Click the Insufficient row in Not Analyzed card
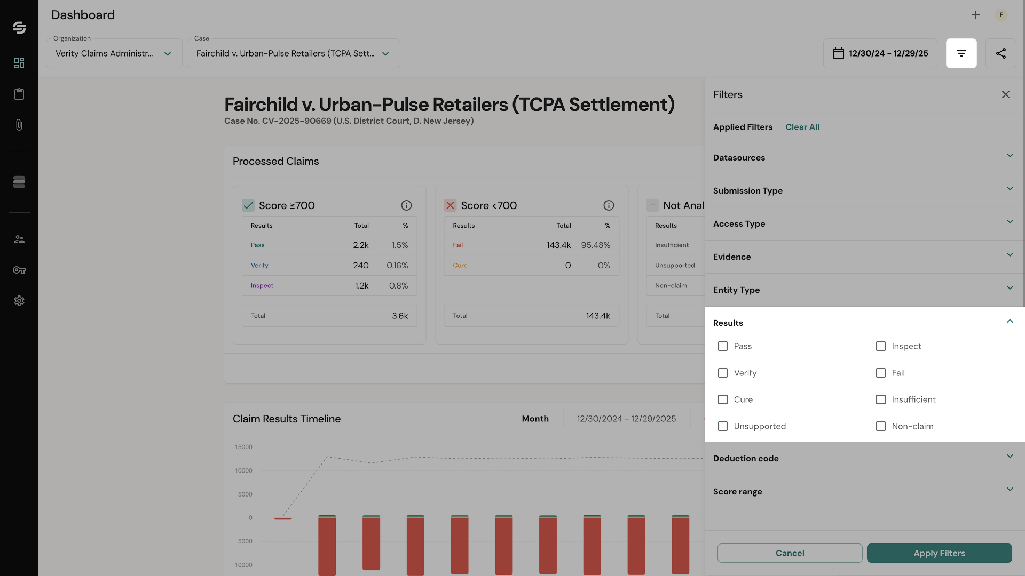Viewport: 1025px width, 576px height. [x=675, y=245]
